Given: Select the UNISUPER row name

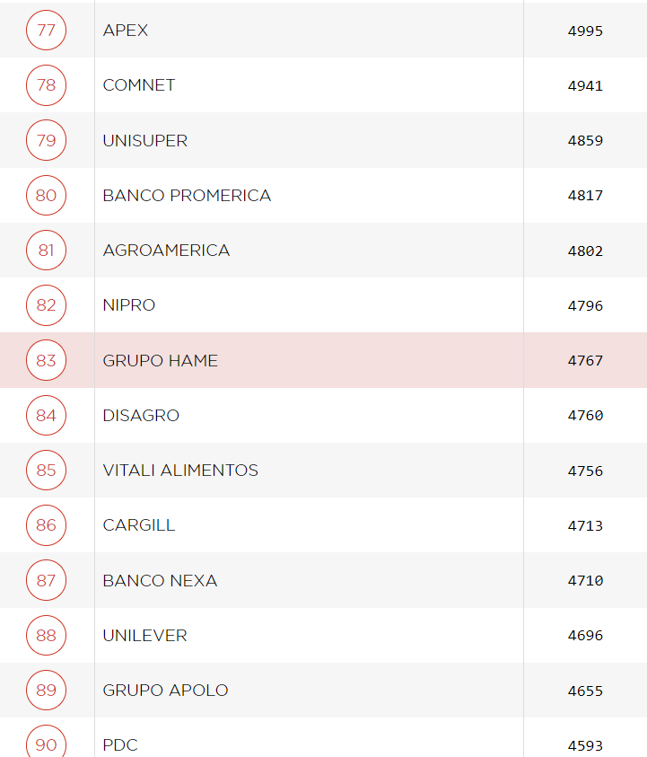Looking at the screenshot, I should click(145, 141).
